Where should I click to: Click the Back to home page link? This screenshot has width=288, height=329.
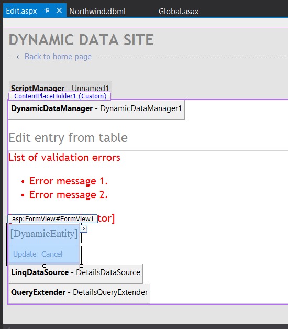coord(58,57)
